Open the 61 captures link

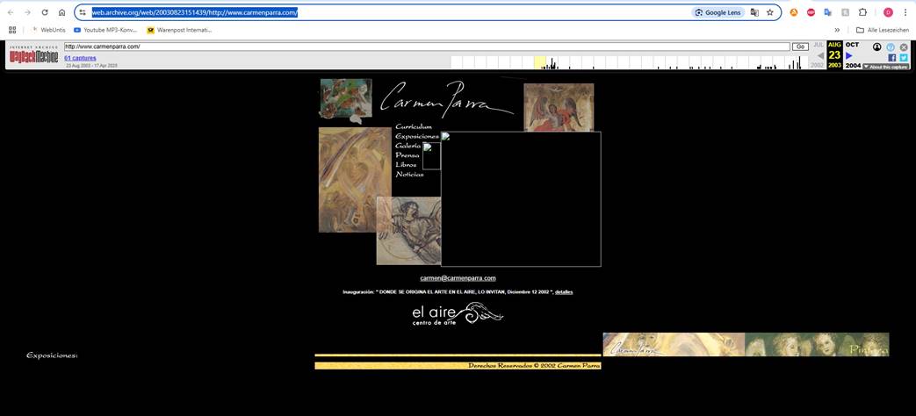click(x=80, y=58)
